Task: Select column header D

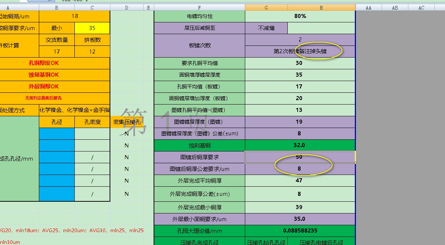Action: point(126,8)
